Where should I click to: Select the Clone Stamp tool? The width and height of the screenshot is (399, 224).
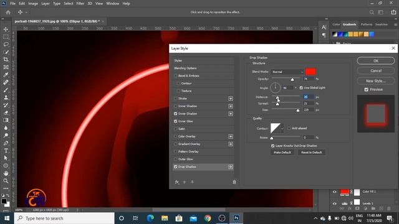pyautogui.click(x=6, y=98)
